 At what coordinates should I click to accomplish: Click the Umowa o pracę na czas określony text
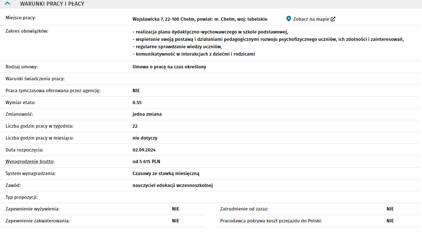[169, 67]
